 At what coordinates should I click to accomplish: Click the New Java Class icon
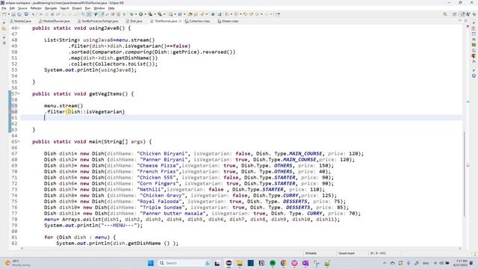[x=180, y=14]
